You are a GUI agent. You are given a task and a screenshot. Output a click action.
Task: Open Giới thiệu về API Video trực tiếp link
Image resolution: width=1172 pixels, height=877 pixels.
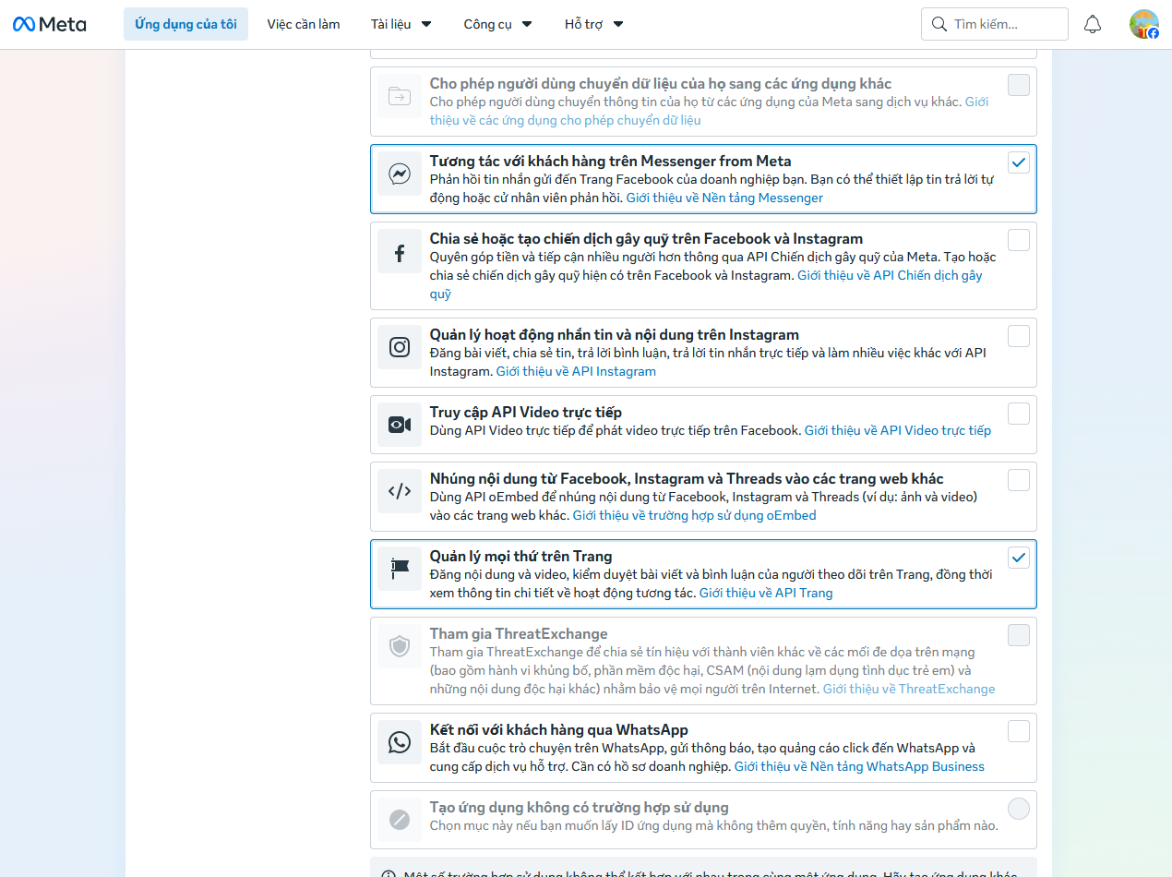[898, 430]
